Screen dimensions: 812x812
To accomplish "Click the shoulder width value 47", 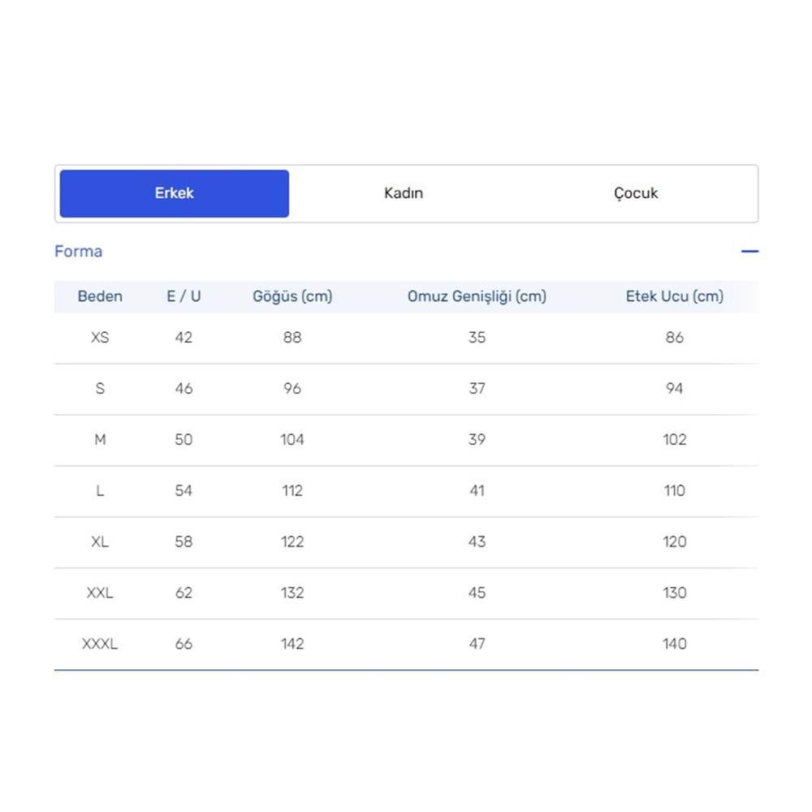I will 477,644.
